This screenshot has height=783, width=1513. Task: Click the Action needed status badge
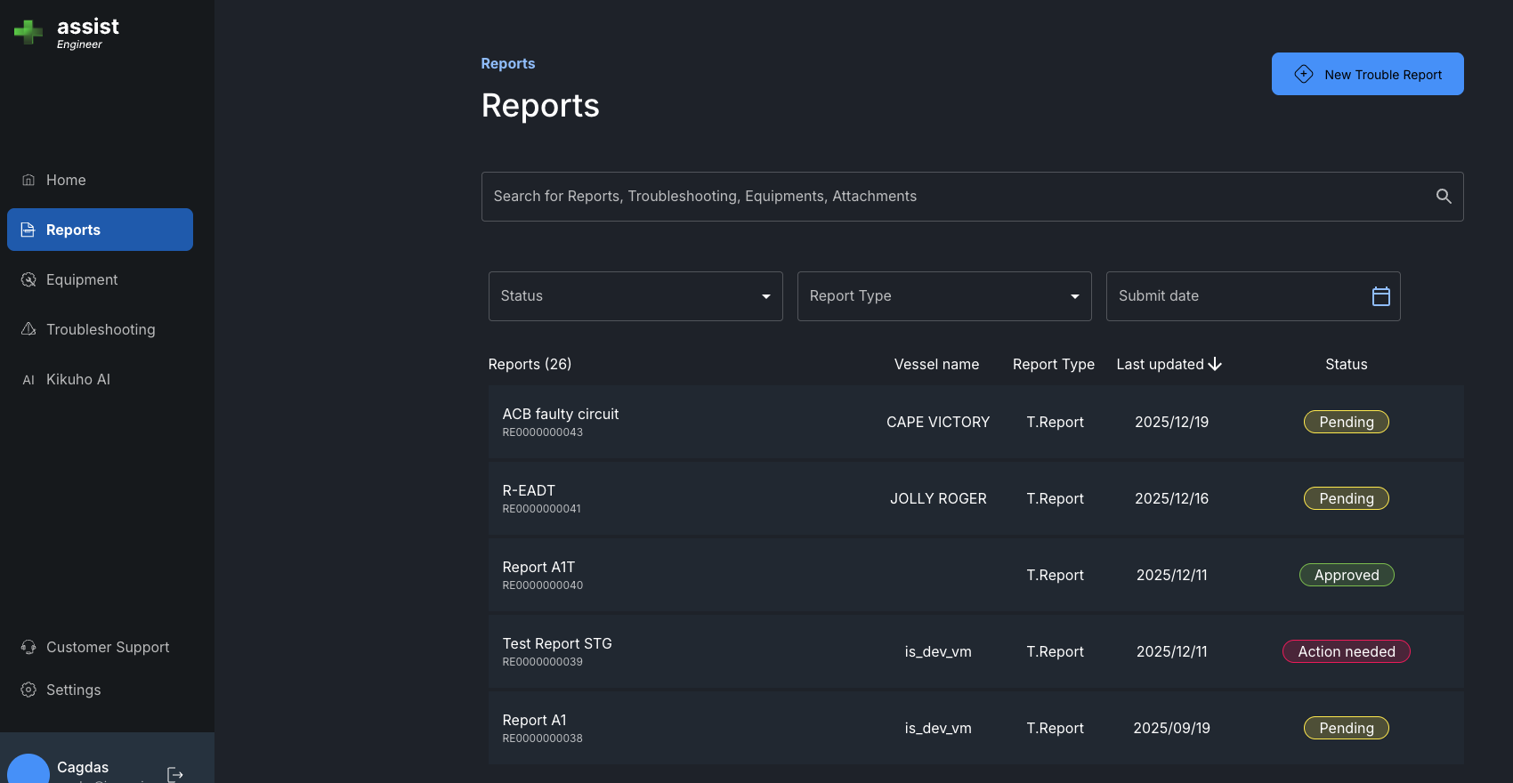tap(1347, 651)
